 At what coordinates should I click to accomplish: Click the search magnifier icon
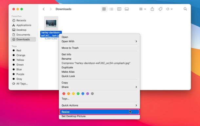click(185, 9)
